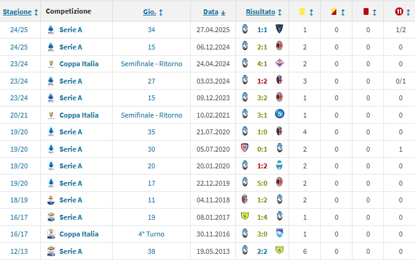Click Serie A logo in the 19.05.2013 row

50,251
